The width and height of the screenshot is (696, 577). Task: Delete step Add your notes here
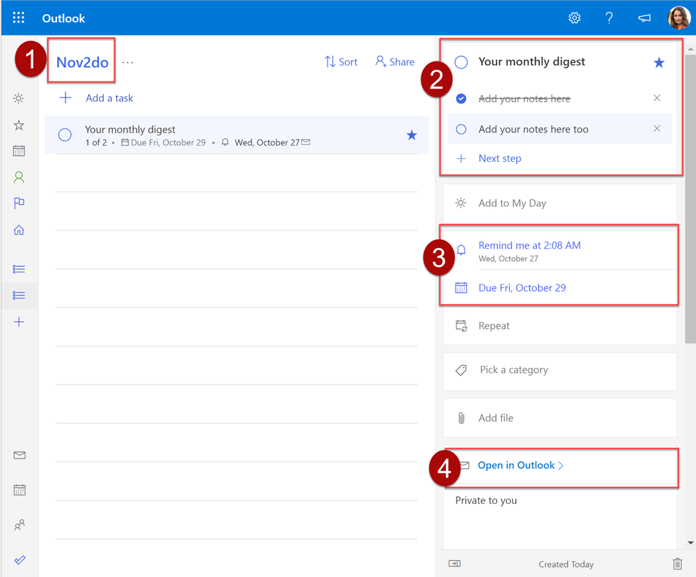coord(657,98)
